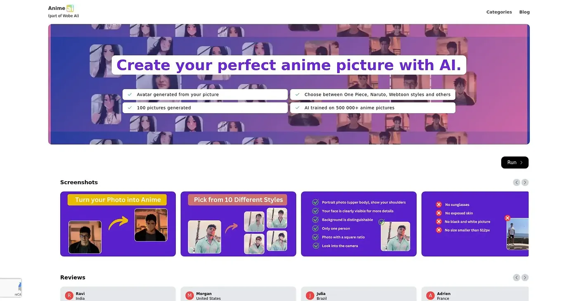Open the 'Pick from 10 Different Styles' screenshot
This screenshot has height=301, width=578.
click(x=238, y=224)
